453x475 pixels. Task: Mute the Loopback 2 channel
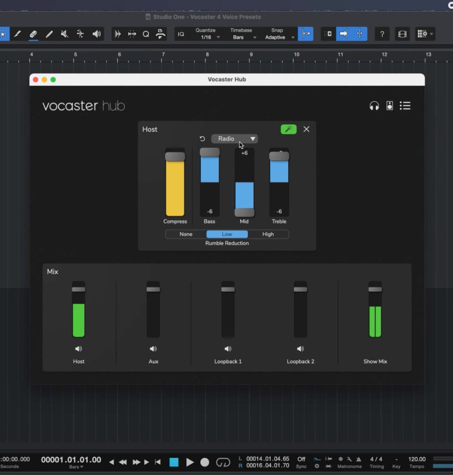301,349
